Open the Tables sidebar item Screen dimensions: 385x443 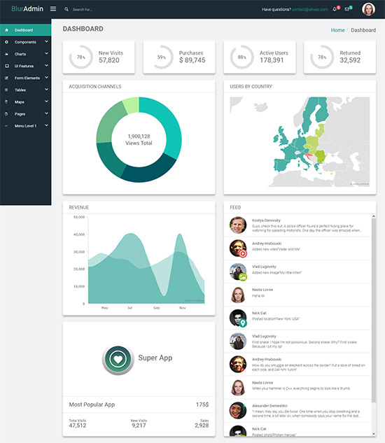click(25, 90)
